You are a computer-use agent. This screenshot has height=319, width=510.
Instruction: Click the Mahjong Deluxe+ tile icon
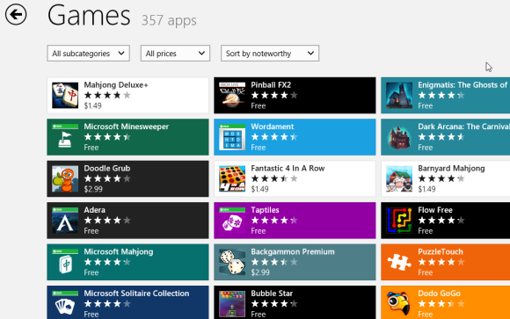tap(65, 95)
